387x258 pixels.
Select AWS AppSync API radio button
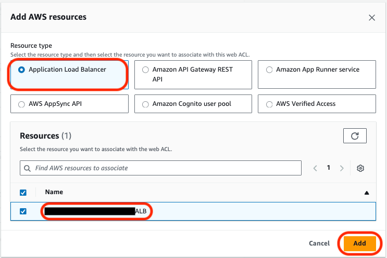pos(21,104)
